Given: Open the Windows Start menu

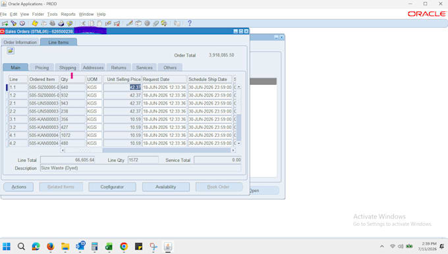Looking at the screenshot, I should tap(7, 246).
